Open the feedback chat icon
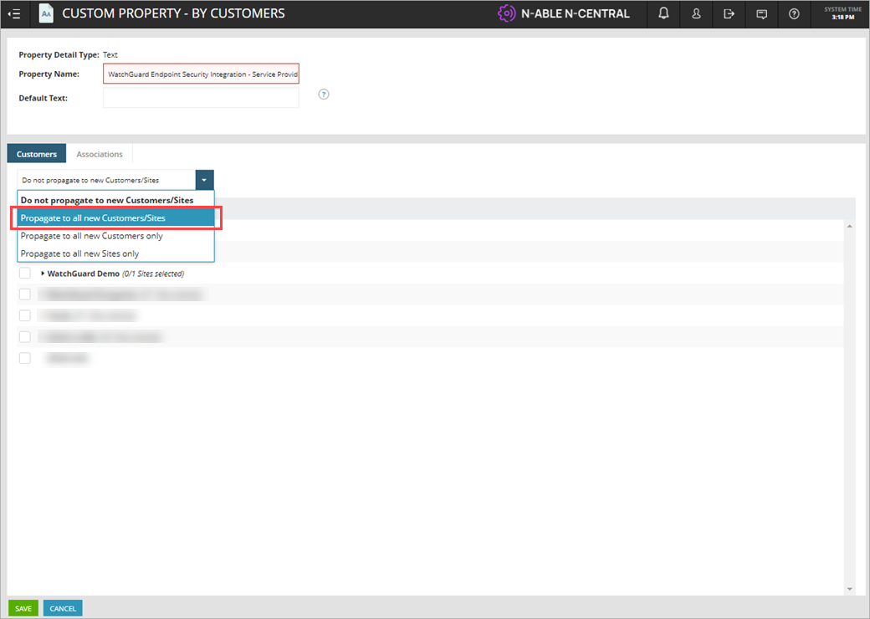The image size is (870, 619). 761,13
